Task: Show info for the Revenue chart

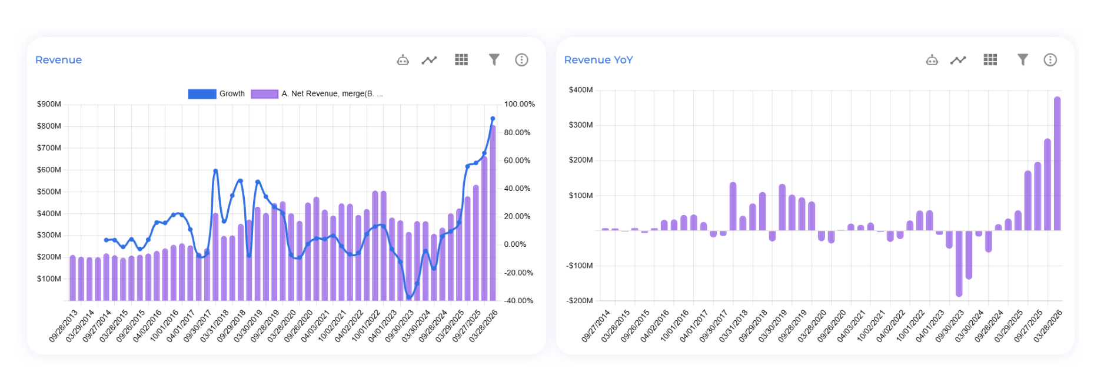Action: pos(521,60)
